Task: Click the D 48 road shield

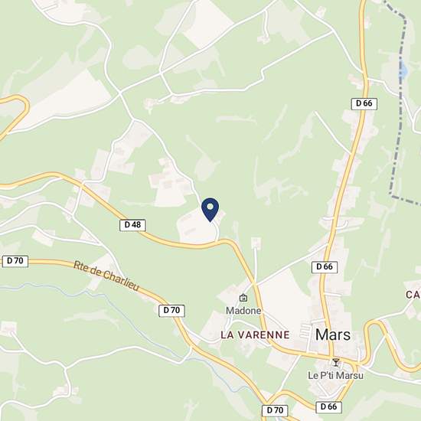Action: [x=132, y=225]
